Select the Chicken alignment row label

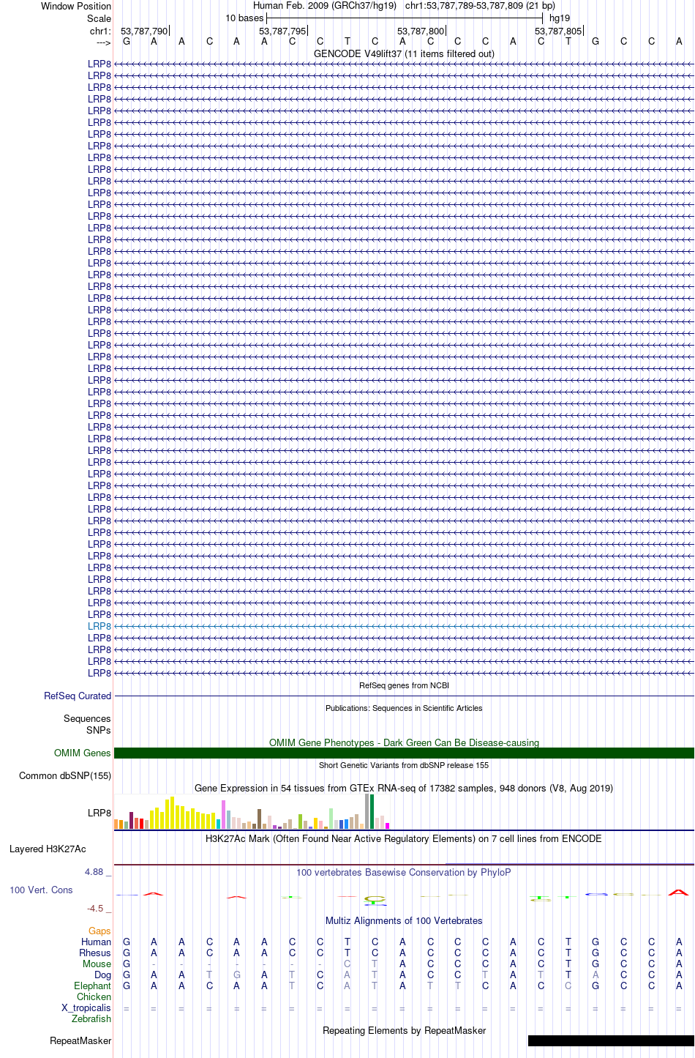[x=94, y=996]
